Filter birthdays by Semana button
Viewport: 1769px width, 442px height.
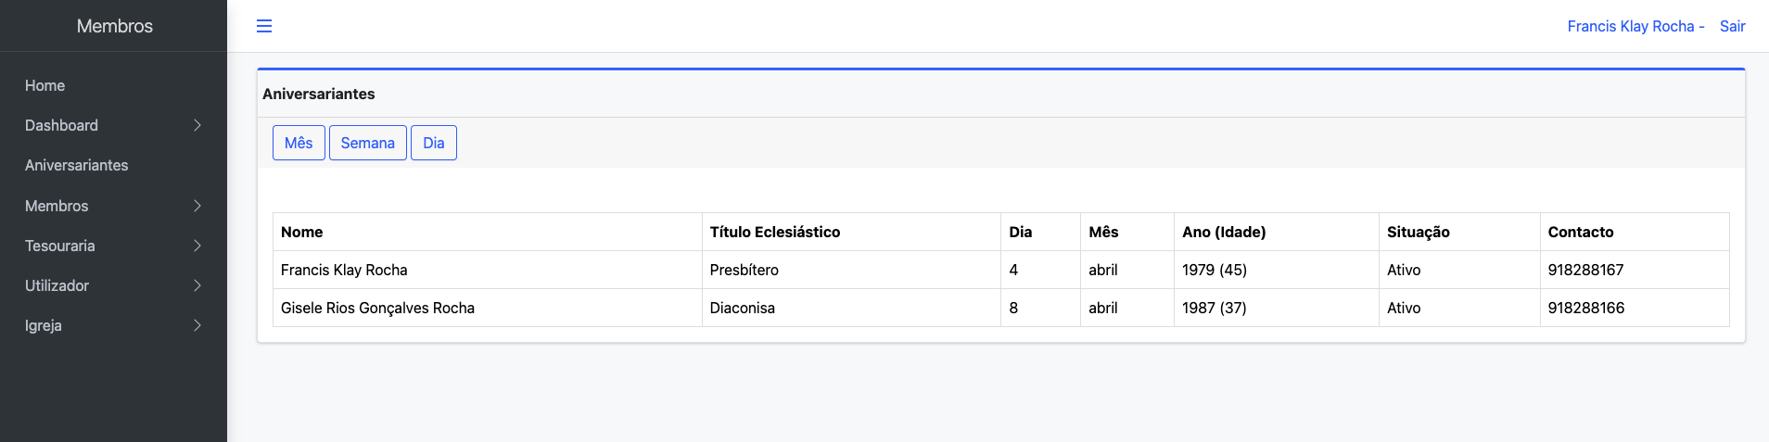(367, 143)
